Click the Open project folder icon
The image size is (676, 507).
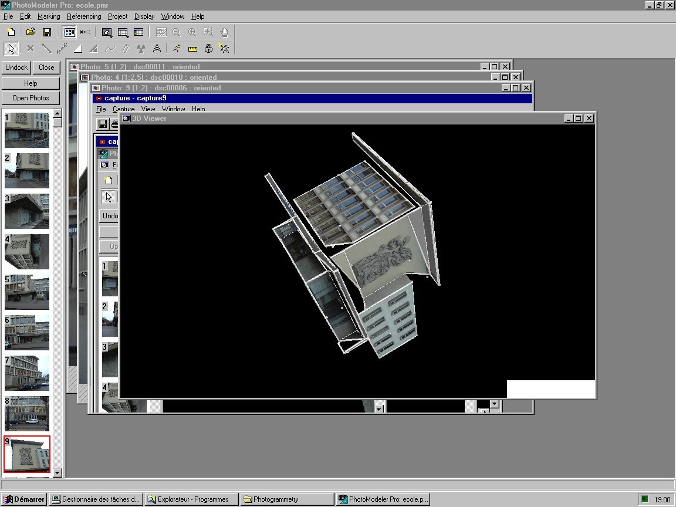tap(31, 32)
